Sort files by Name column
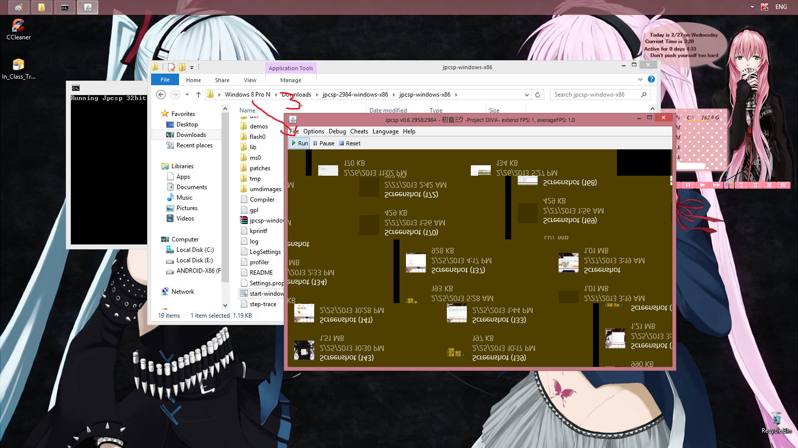 pos(247,111)
